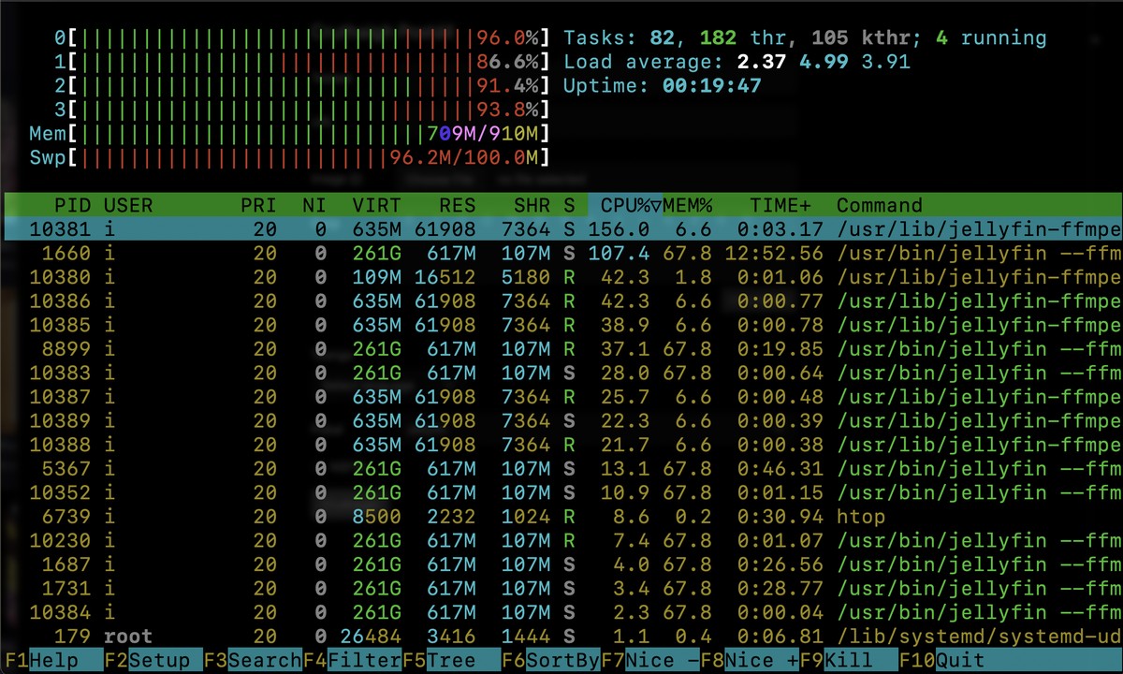Sort by the SHR column header
Viewport: 1123px width, 674px height.
click(x=532, y=205)
